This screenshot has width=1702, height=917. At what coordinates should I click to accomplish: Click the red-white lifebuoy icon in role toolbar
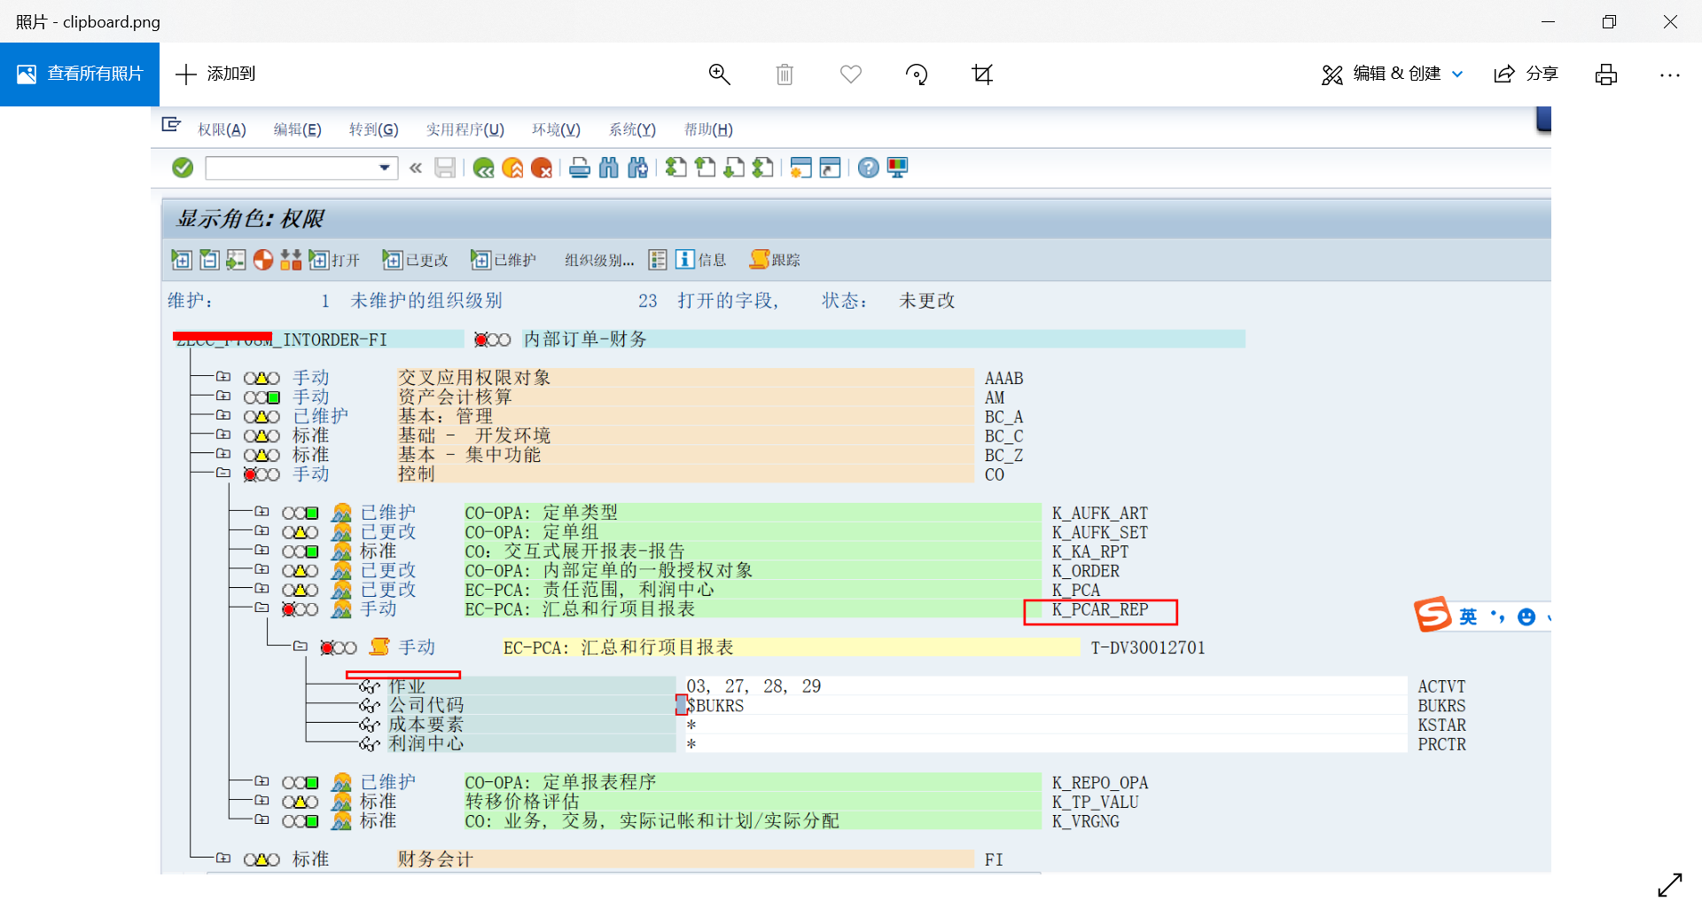click(x=263, y=260)
